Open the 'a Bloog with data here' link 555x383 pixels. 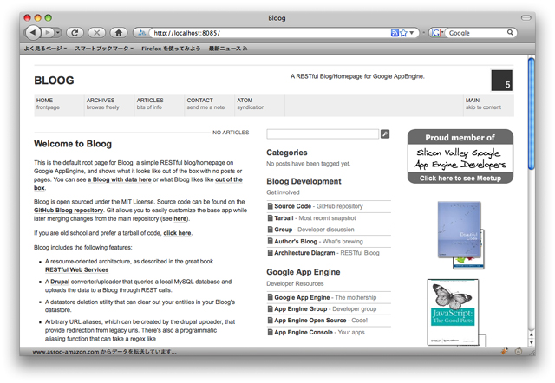[120, 179]
